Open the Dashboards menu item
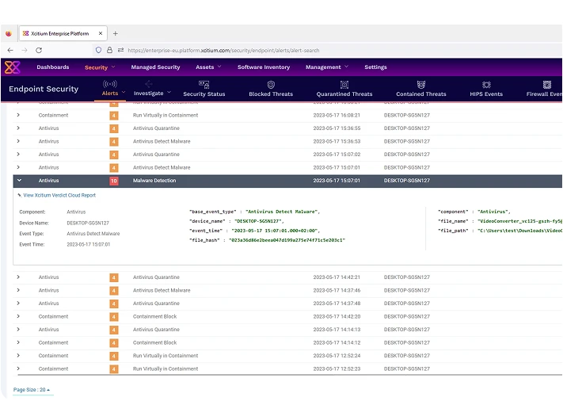563x401 pixels. [x=52, y=67]
